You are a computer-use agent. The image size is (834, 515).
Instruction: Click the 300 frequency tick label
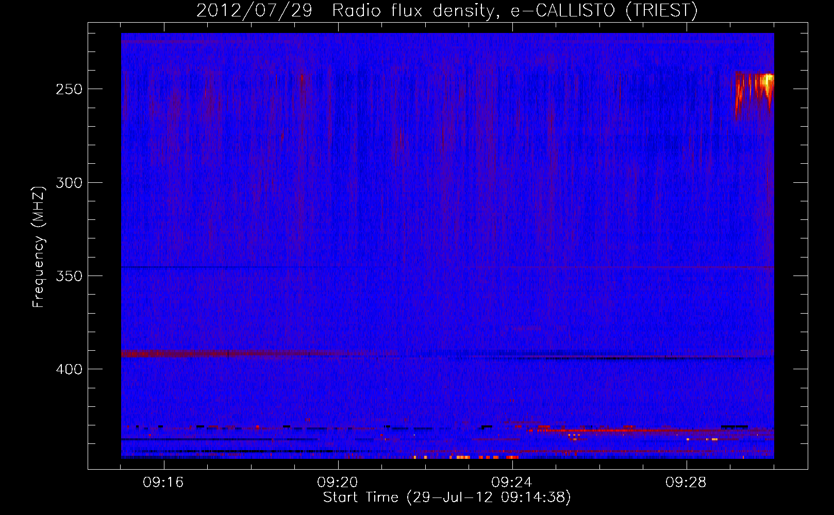pos(69,183)
